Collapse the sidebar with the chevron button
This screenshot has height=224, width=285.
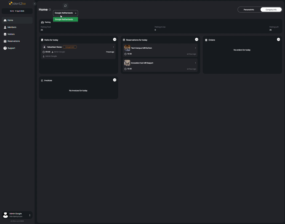click(35, 4)
